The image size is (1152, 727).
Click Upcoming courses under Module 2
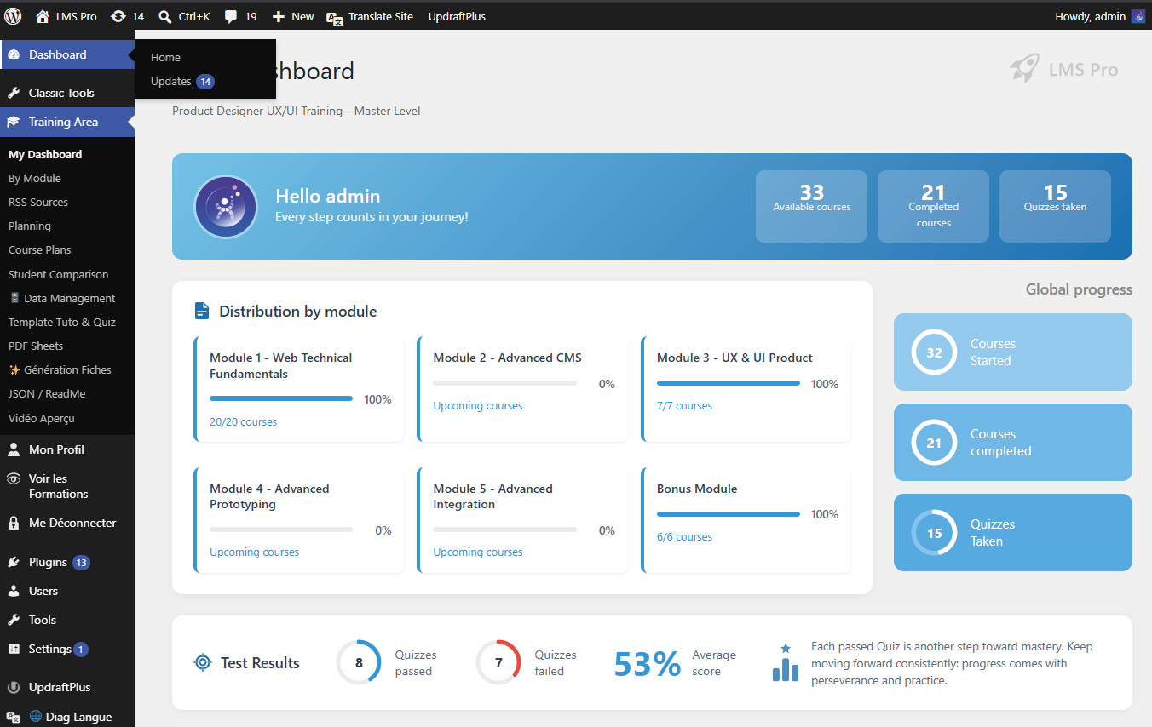(478, 405)
